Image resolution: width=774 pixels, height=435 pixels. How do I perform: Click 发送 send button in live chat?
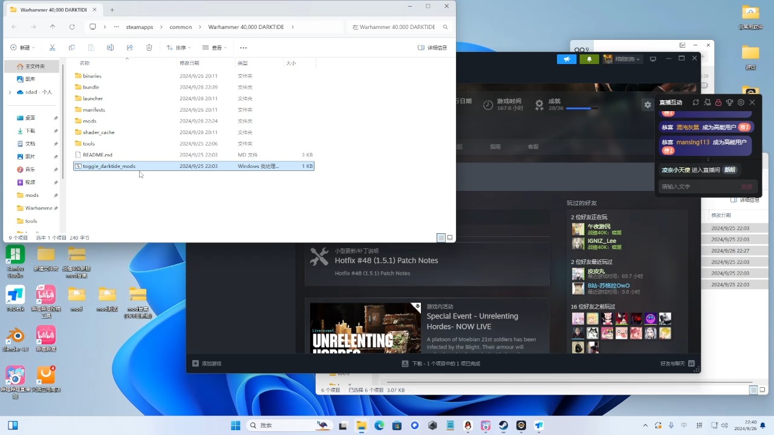[747, 187]
